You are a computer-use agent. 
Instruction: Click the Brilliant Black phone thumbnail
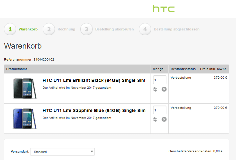click(25, 88)
